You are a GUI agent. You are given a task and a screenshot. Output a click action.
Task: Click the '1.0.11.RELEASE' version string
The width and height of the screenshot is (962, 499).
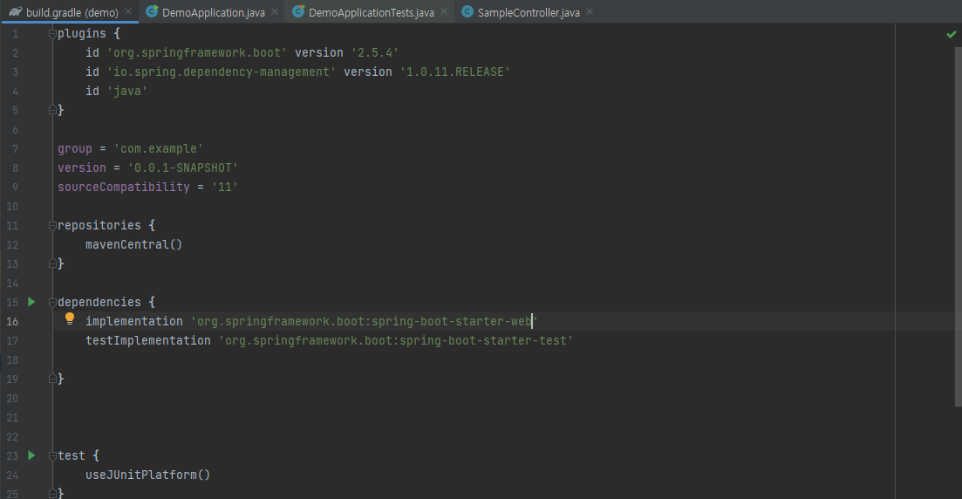(x=455, y=72)
